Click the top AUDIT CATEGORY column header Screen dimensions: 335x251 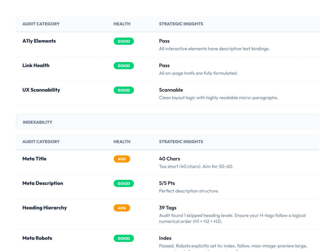coord(41,24)
